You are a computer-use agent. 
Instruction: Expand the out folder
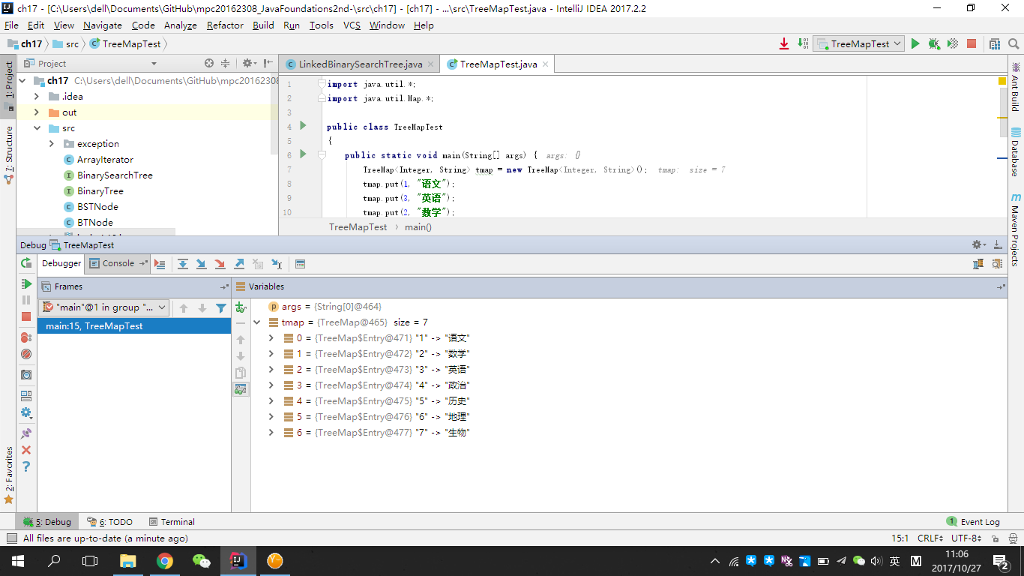tap(37, 112)
